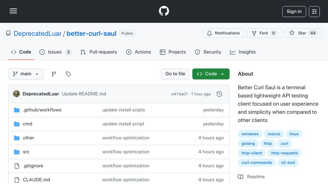Click the Sign in button

pos(294,12)
